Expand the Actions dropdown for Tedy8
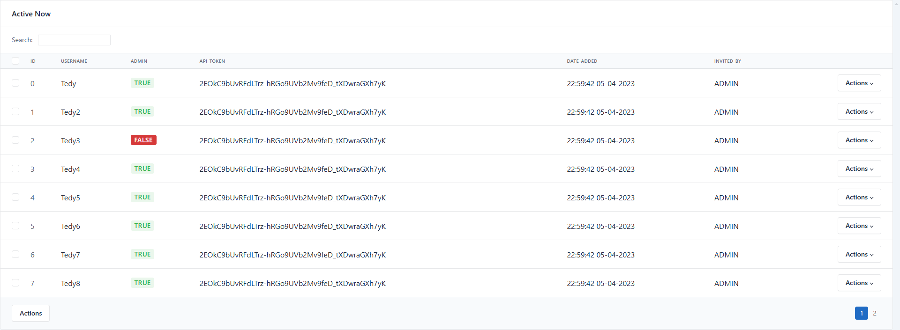Viewport: 900px width, 330px height. coord(859,283)
